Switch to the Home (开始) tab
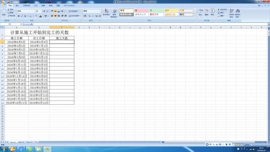The width and height of the screenshot is (270, 152). click(10, 5)
